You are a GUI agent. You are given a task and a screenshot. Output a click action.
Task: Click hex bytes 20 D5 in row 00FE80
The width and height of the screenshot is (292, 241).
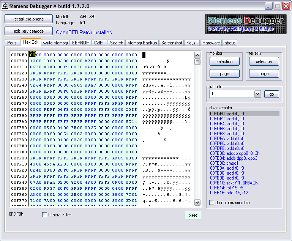pos(131,109)
